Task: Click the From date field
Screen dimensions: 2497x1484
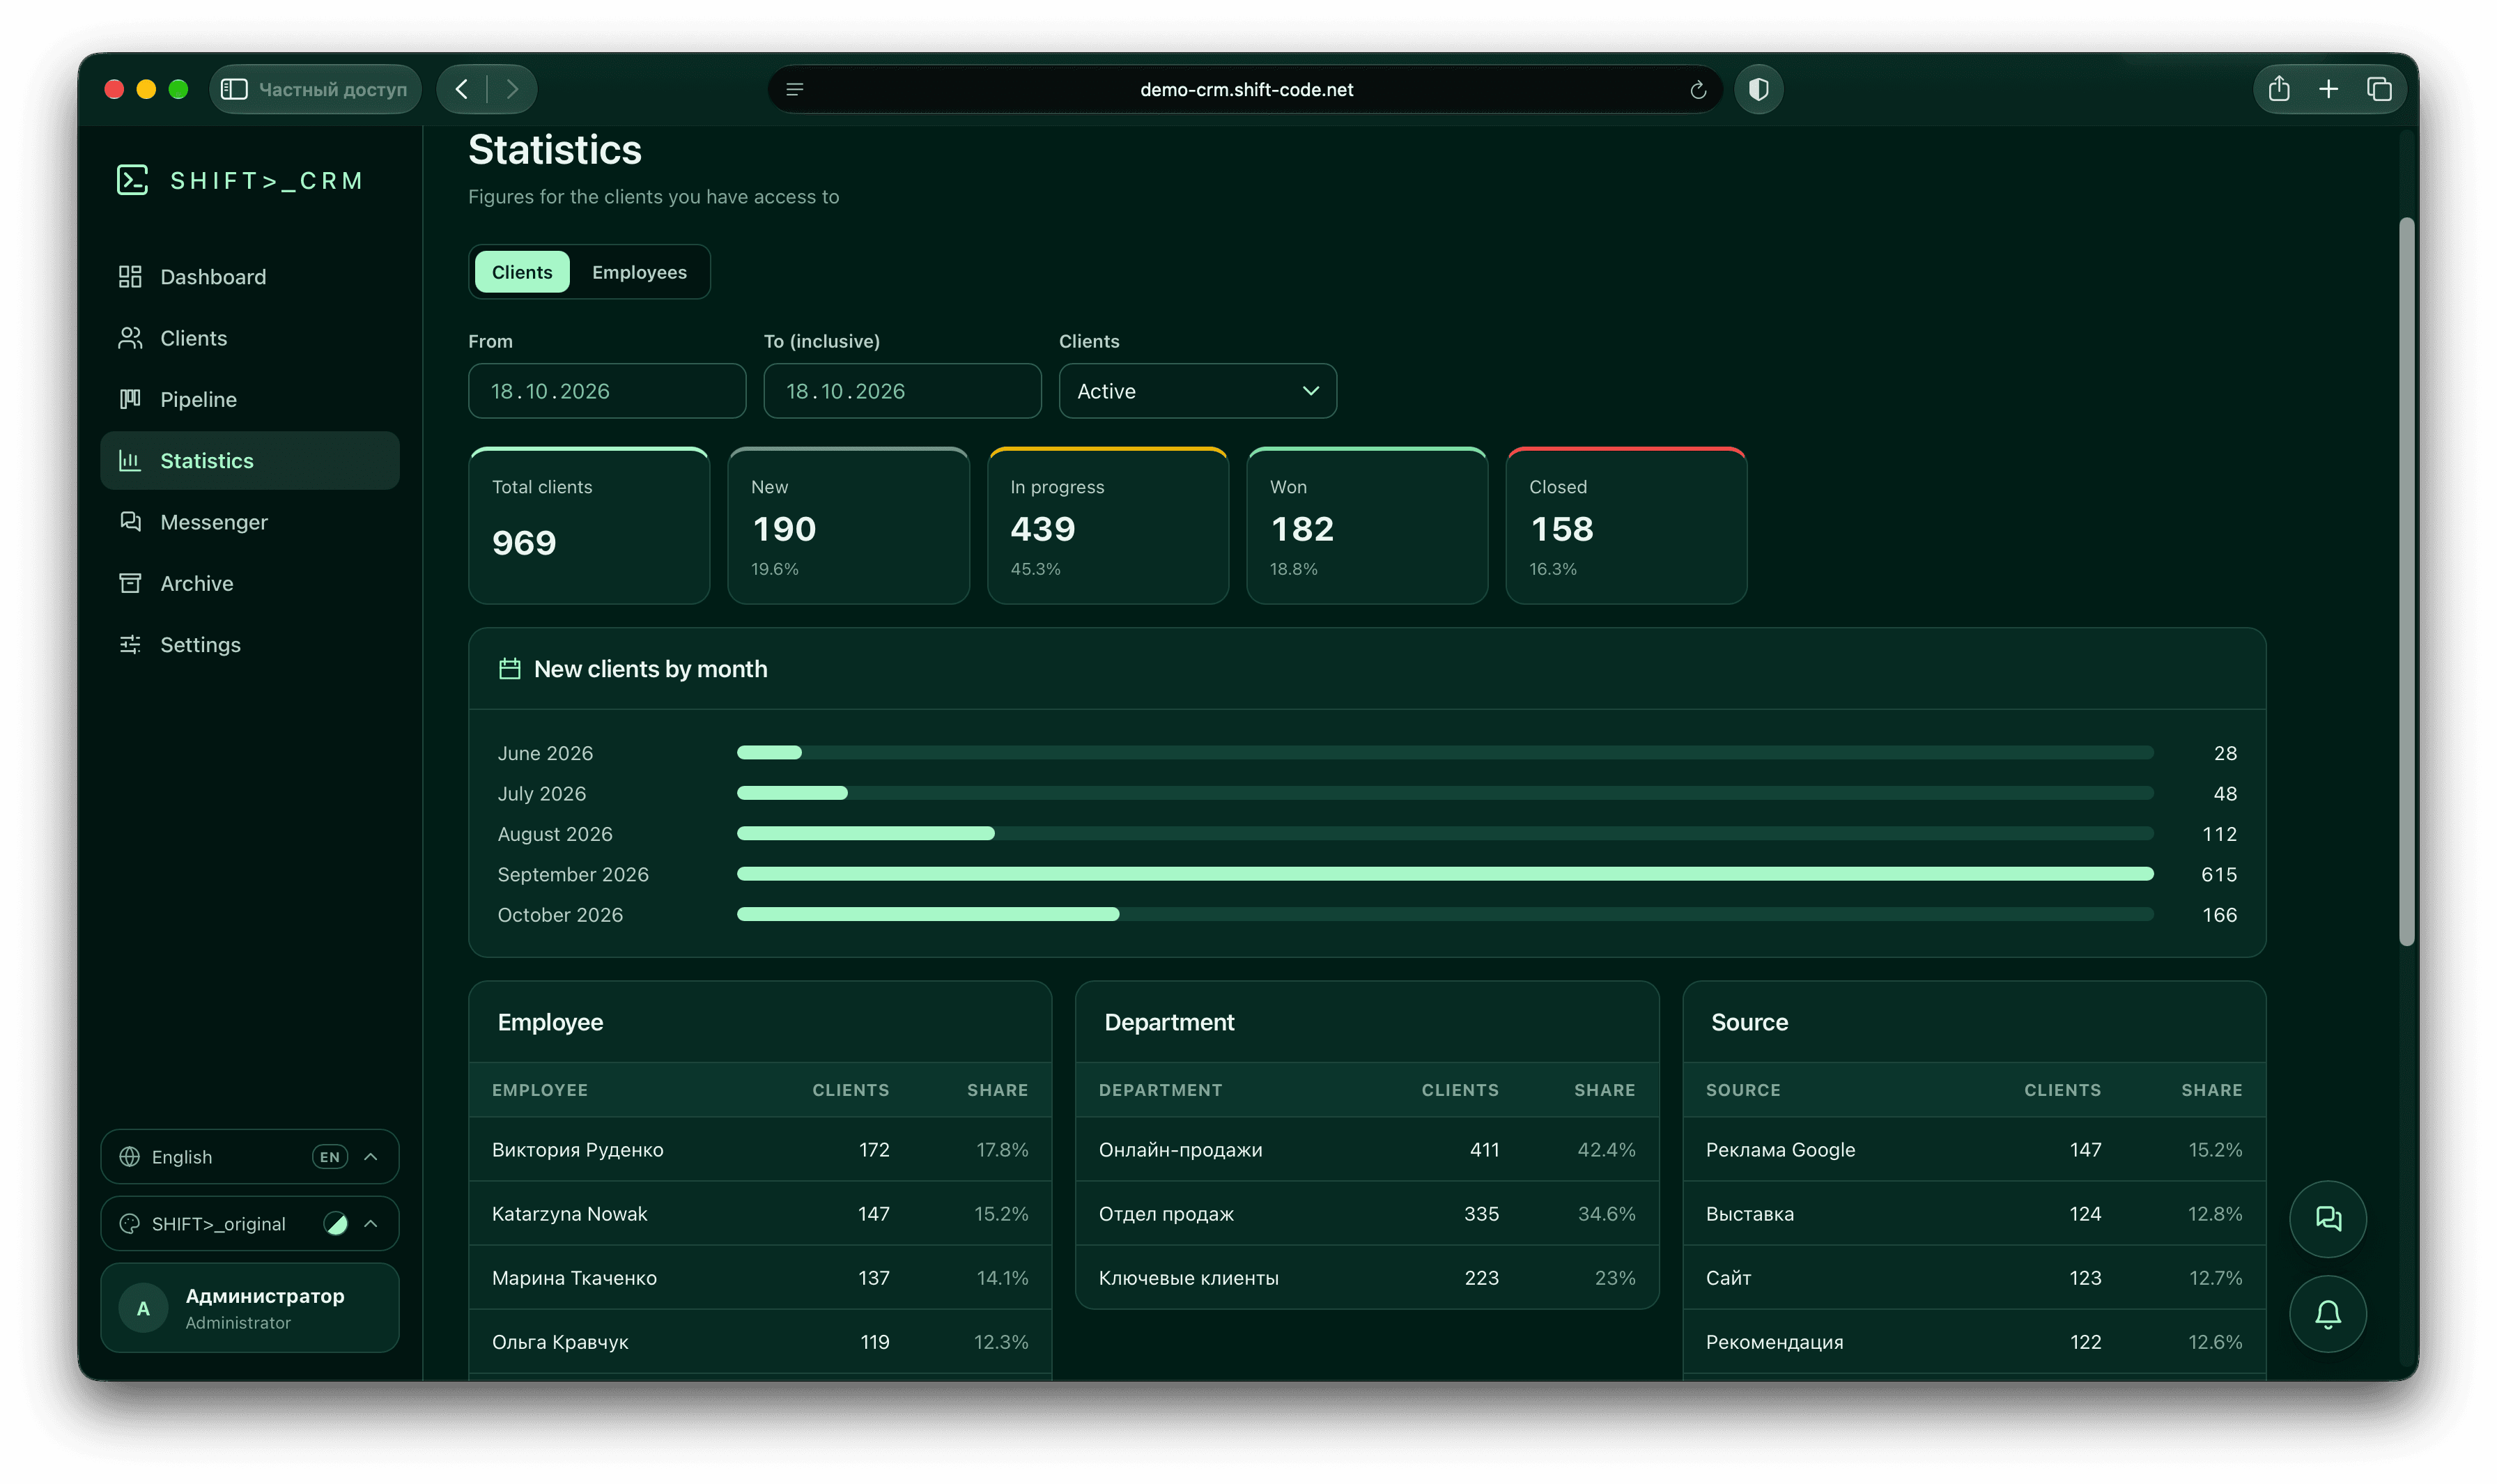Action: 606,391
